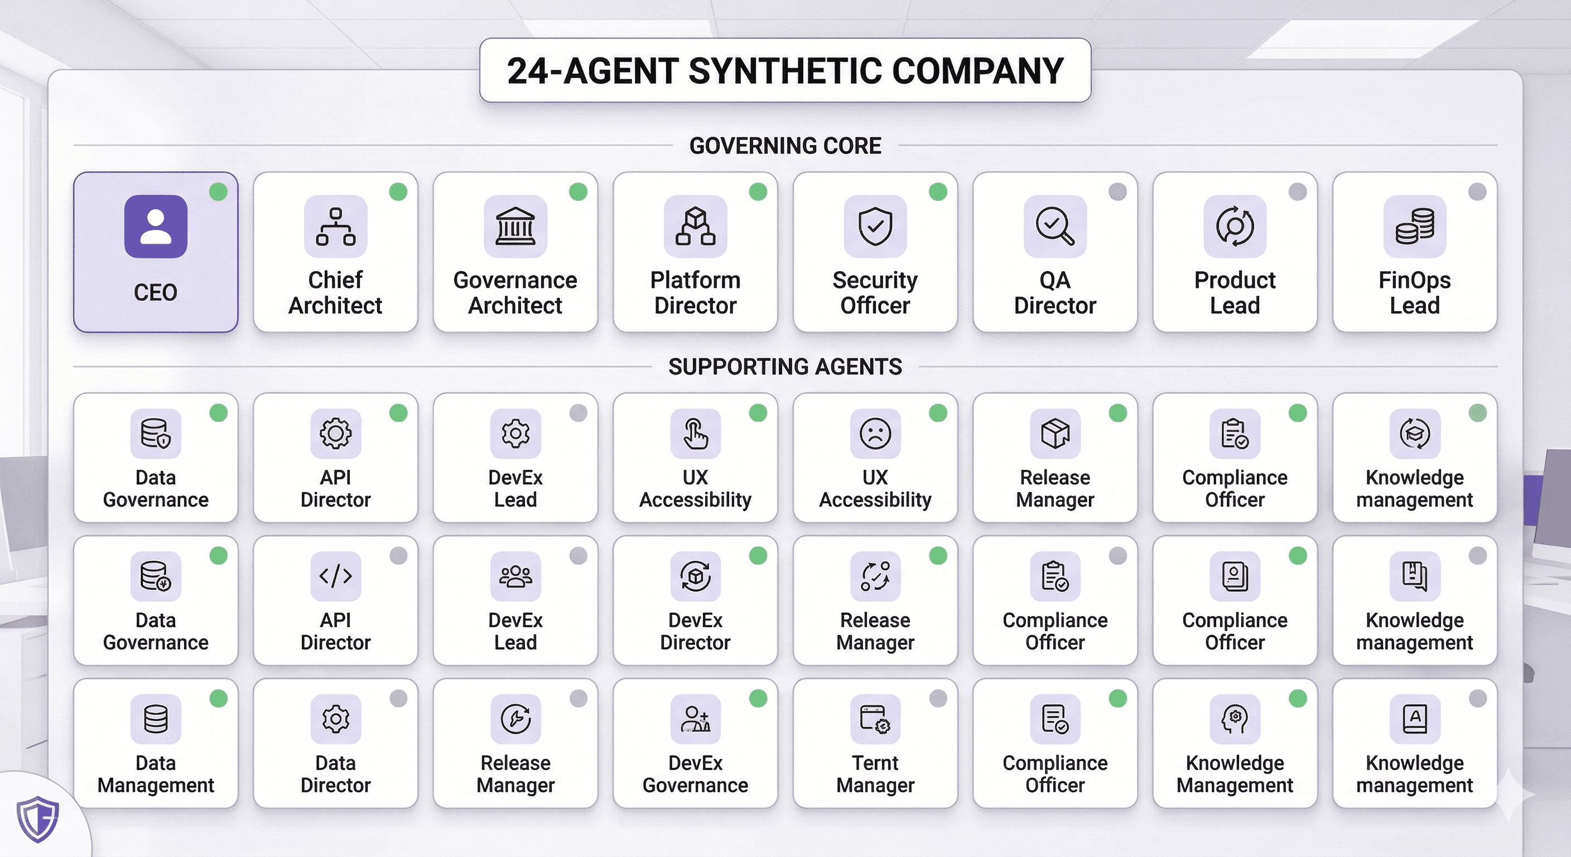The width and height of the screenshot is (1571, 857).
Task: Toggle the gray status dot on Data Director
Action: [x=398, y=699]
